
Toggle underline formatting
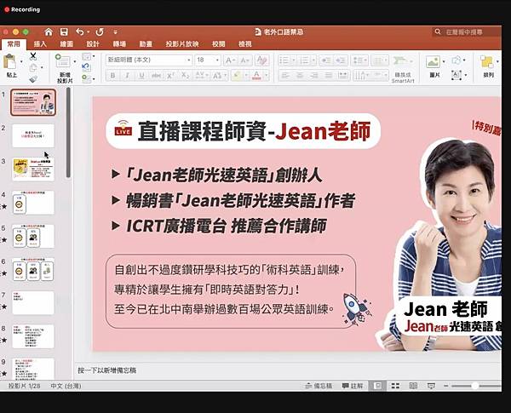[141, 76]
